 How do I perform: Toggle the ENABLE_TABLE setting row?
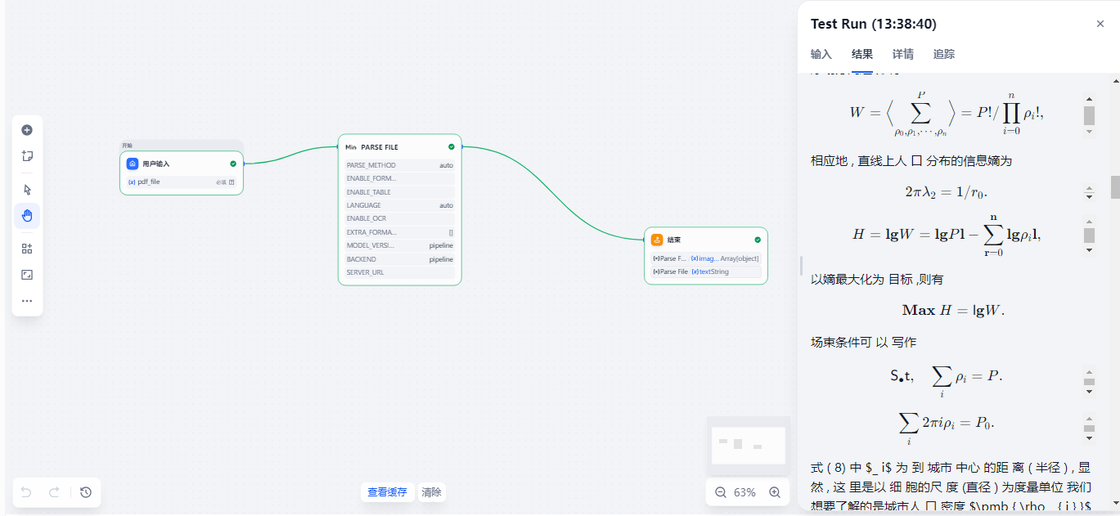pos(399,191)
